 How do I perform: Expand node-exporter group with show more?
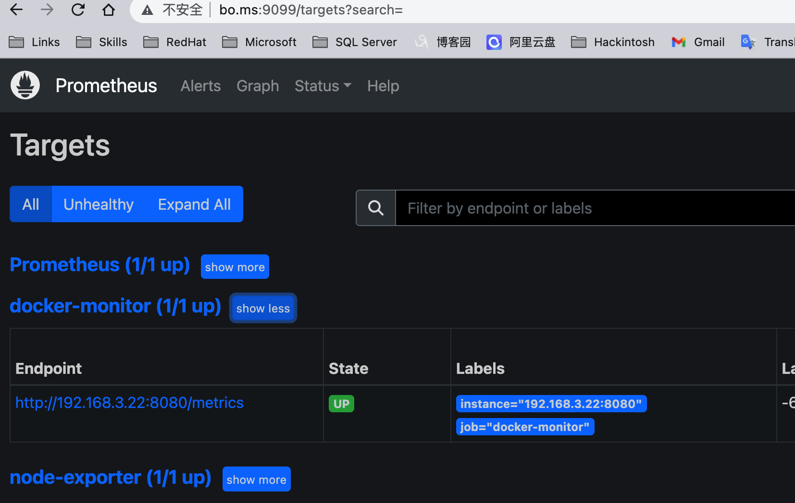pyautogui.click(x=256, y=479)
